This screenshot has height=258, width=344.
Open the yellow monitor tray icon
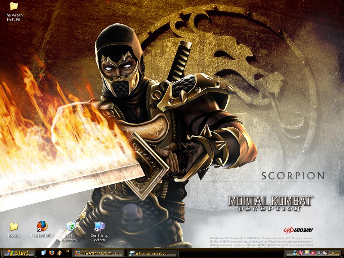[307, 253]
